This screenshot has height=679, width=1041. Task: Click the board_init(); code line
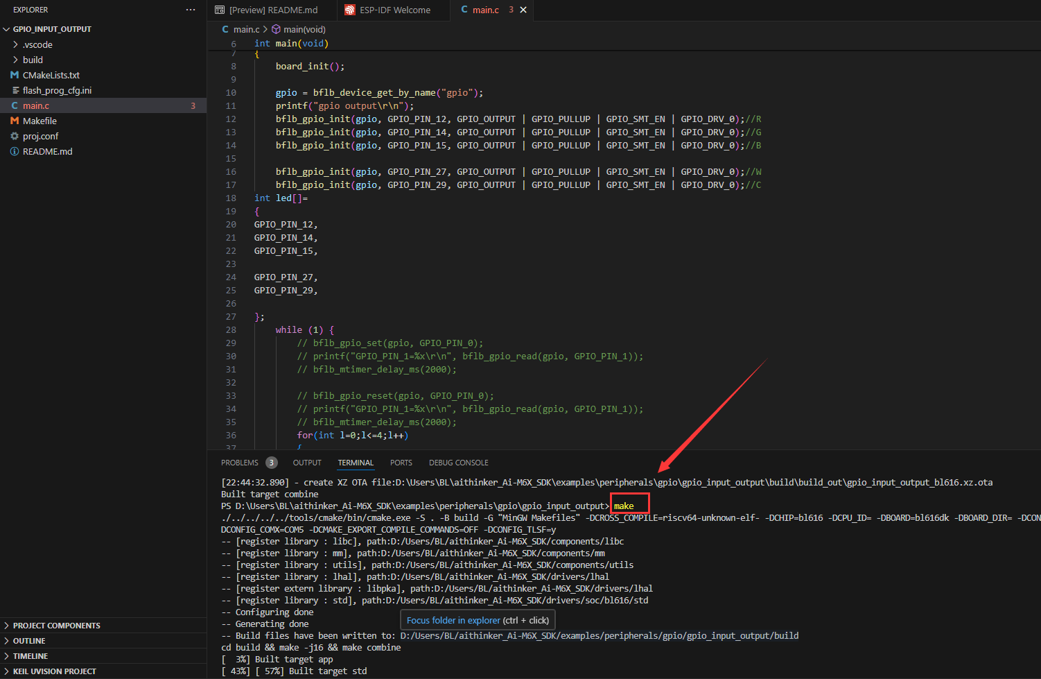(x=310, y=67)
